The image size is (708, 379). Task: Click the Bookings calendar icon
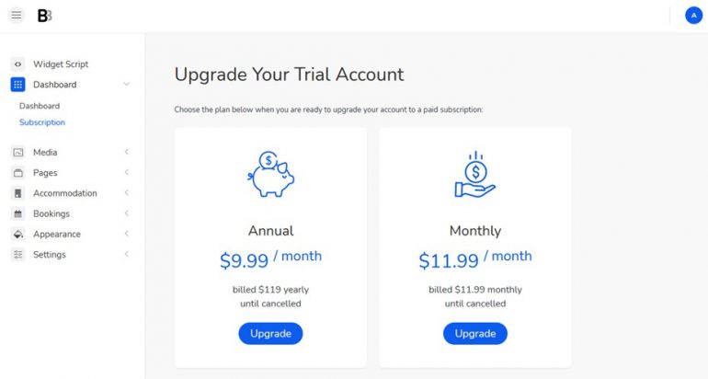pos(17,213)
